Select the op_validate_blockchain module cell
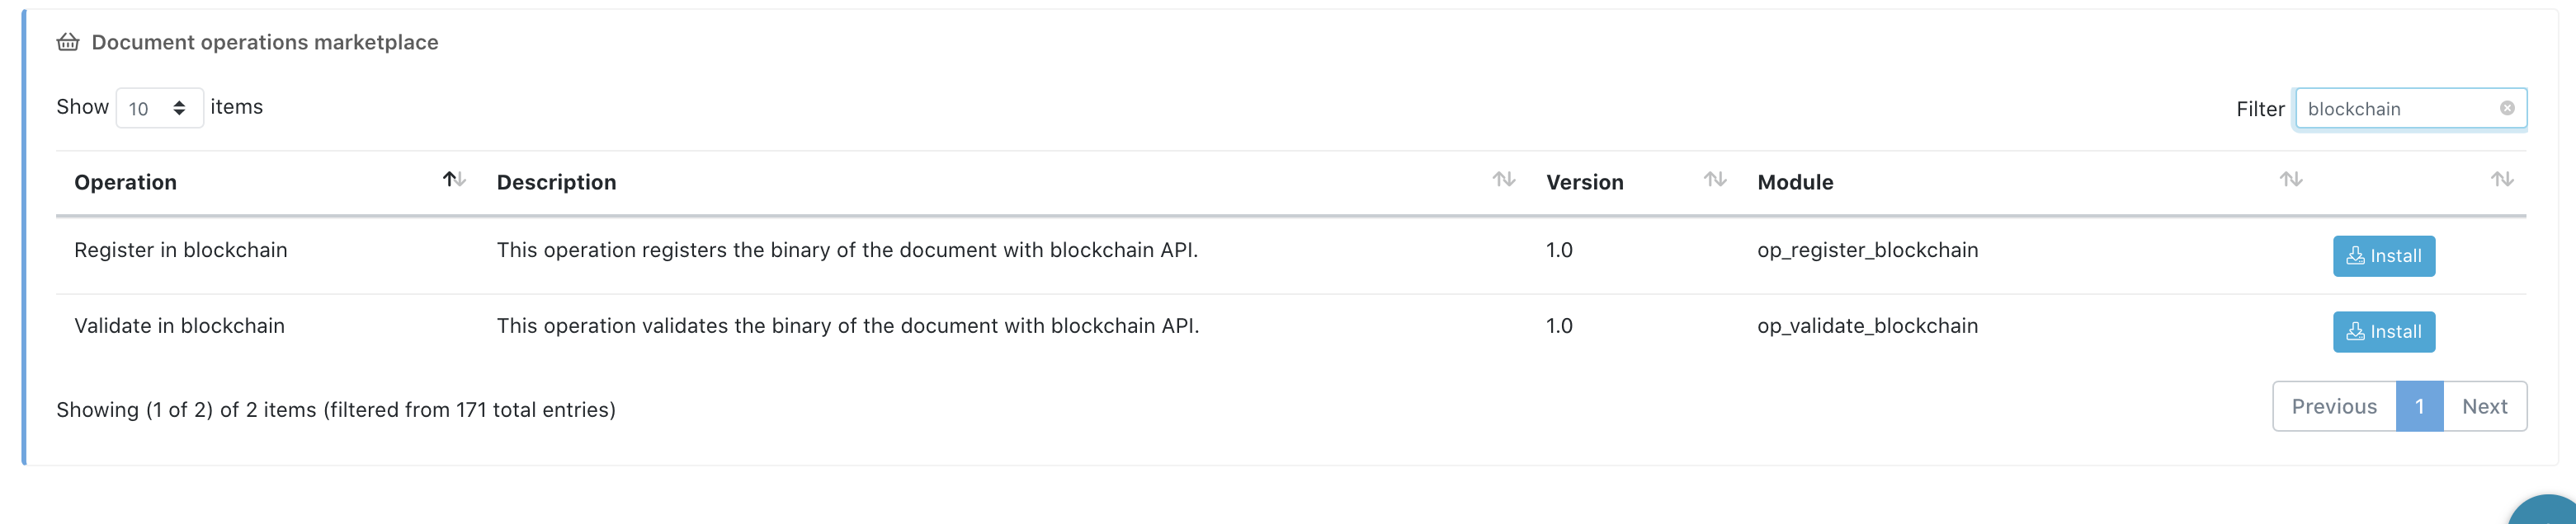2576x524 pixels. tap(1867, 326)
